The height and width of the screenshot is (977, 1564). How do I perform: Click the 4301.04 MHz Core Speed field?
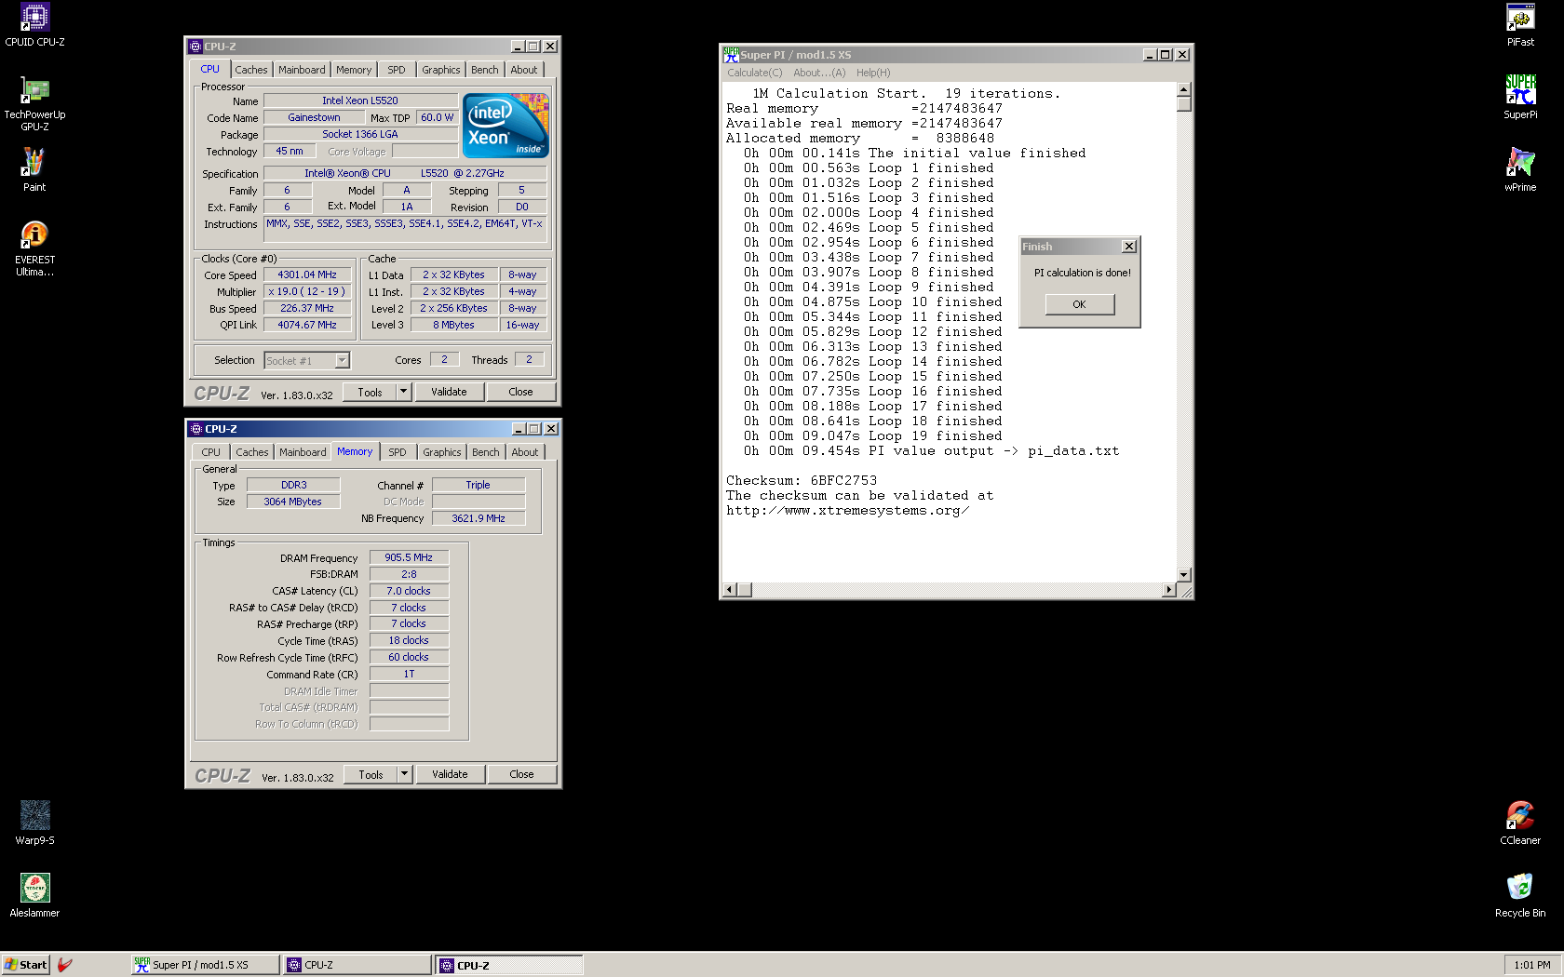click(307, 274)
